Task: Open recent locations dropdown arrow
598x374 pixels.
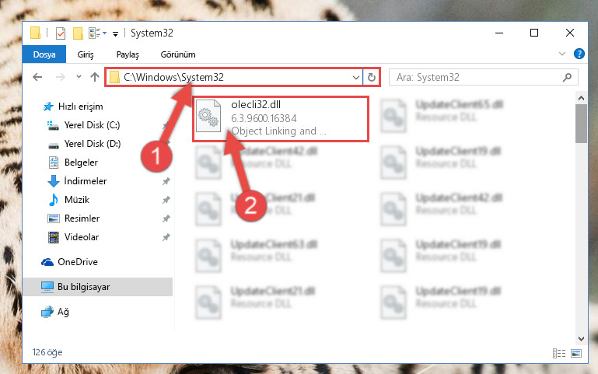Action: click(x=79, y=77)
